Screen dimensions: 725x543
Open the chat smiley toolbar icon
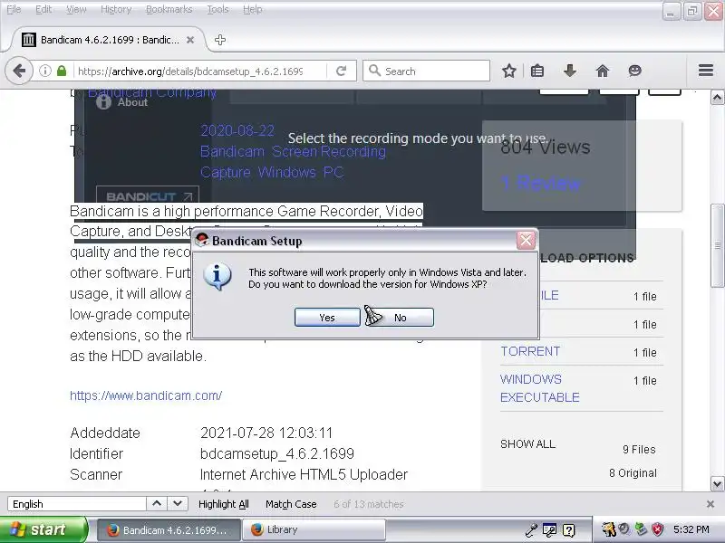635,71
